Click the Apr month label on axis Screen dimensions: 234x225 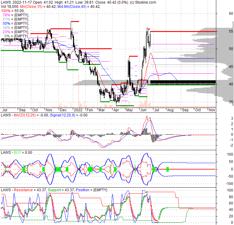(116, 110)
